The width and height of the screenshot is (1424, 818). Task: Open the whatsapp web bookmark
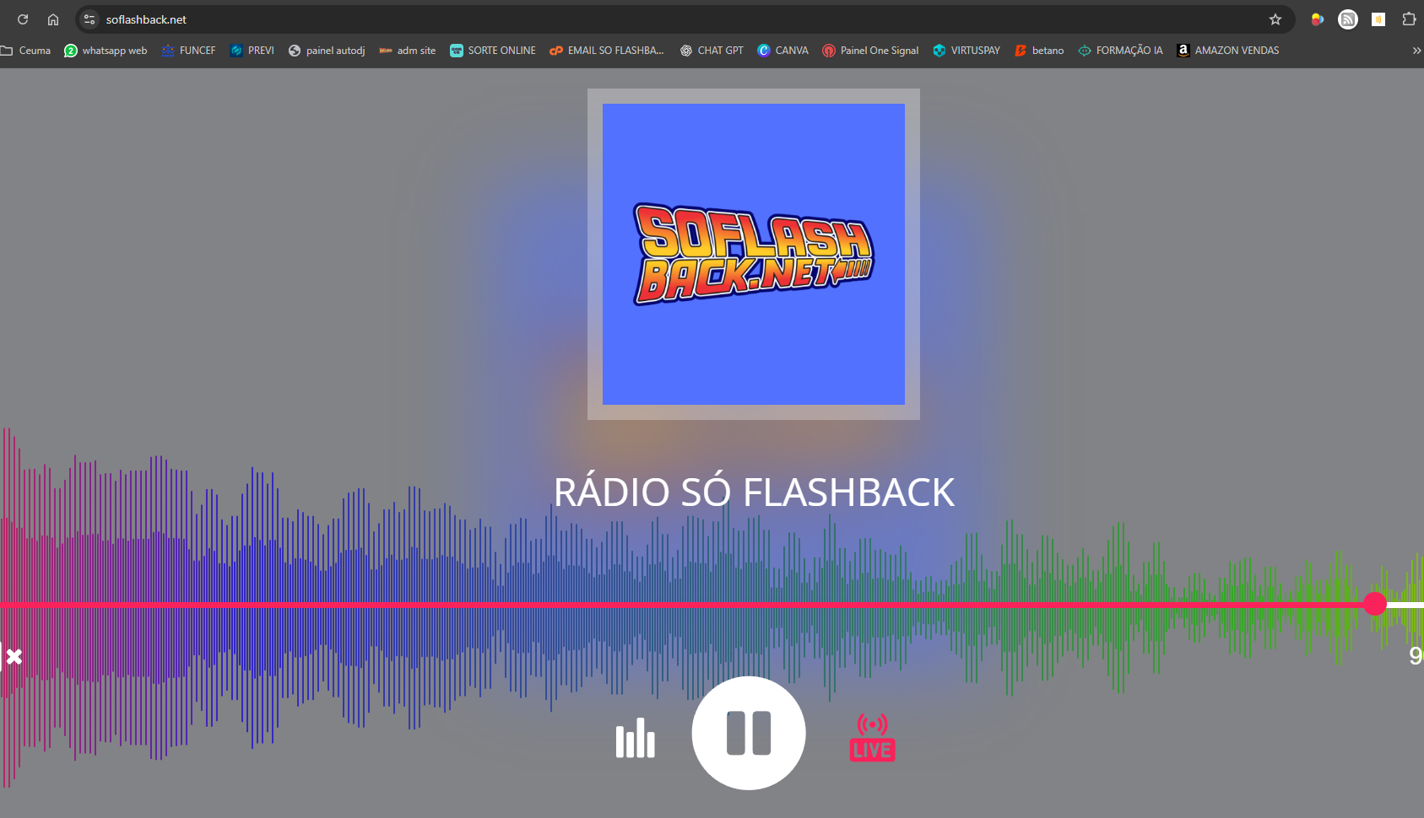(x=106, y=51)
